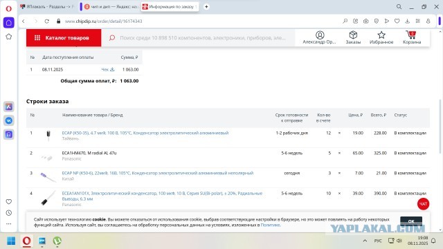Open the Opera main menu logo
Viewport: 443px width, 249px height.
point(9,9)
